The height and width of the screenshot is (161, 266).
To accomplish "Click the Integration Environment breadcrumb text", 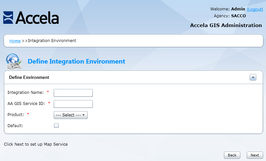I will [52, 41].
